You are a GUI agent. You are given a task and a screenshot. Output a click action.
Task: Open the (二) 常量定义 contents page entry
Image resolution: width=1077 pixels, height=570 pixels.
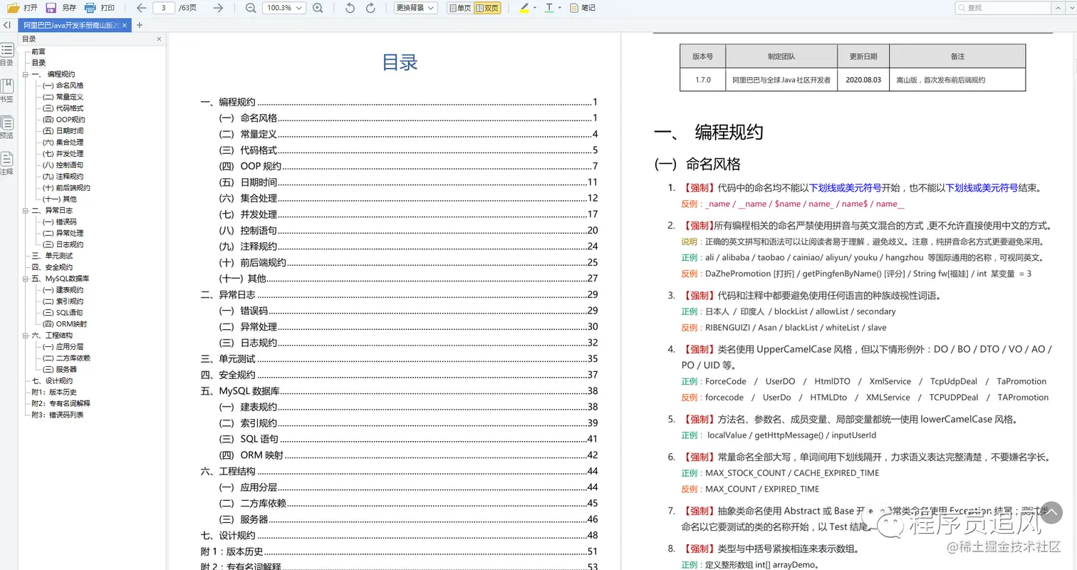coord(408,134)
